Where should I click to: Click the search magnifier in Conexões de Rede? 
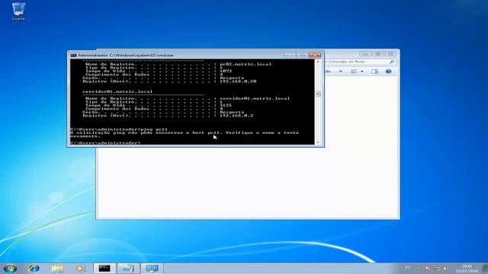[x=392, y=62]
